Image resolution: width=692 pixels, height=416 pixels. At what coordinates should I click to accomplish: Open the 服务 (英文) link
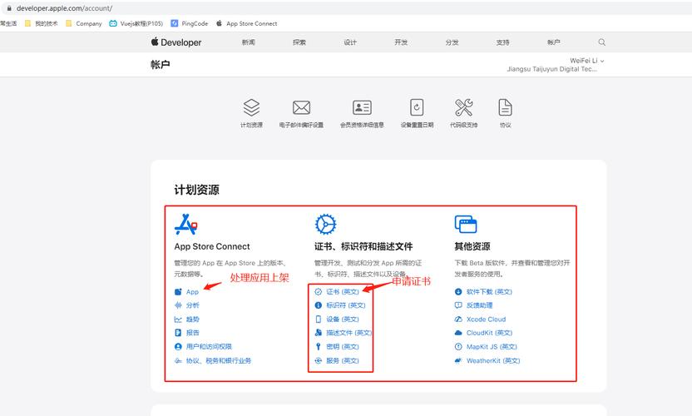coord(343,361)
